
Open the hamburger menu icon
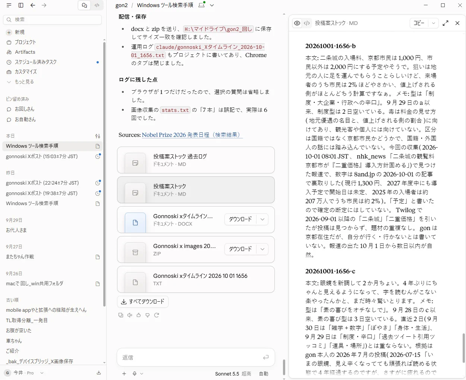pyautogui.click(x=9, y=5)
